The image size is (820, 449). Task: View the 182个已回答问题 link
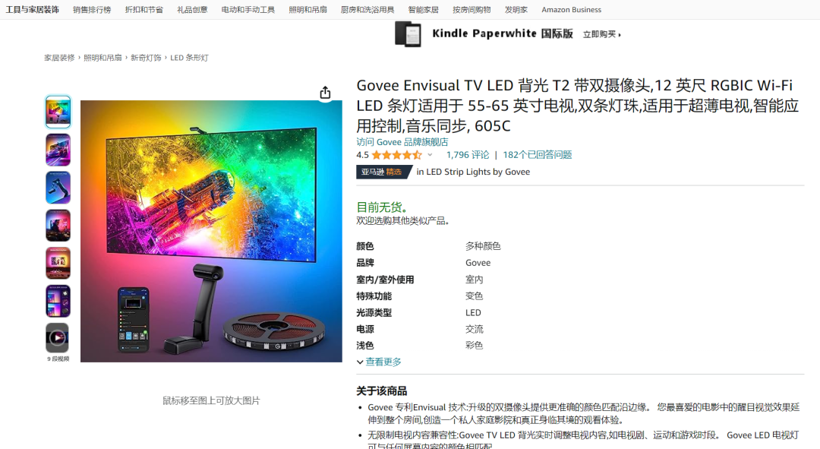click(537, 155)
